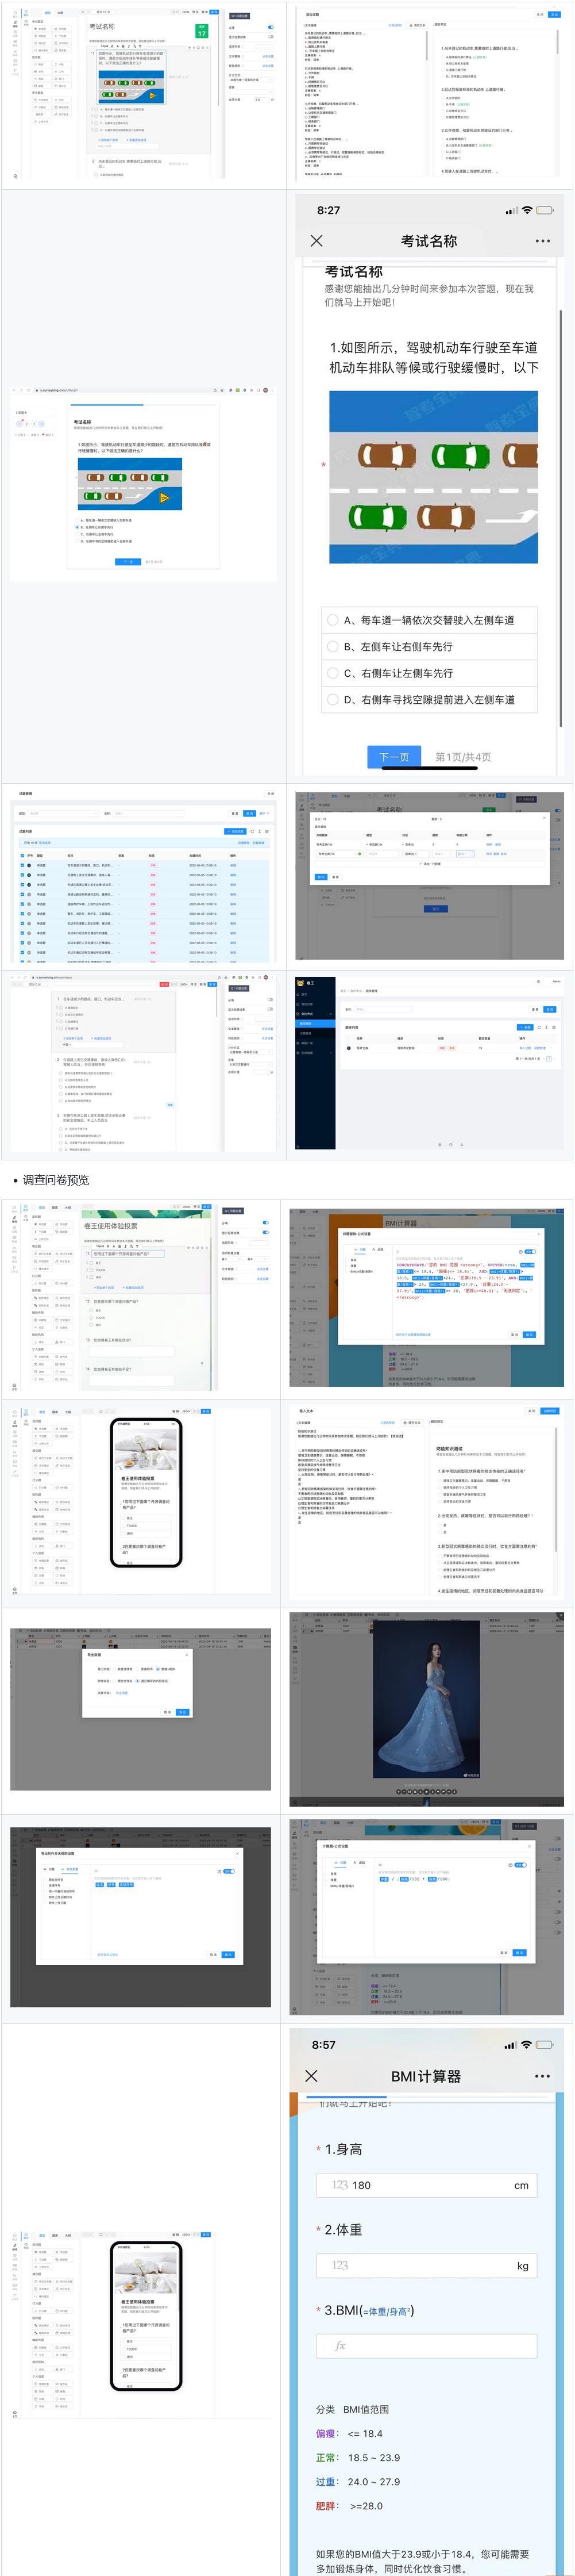Click the traffic lane question image
This screenshot has height=2576, width=575.
tap(433, 477)
